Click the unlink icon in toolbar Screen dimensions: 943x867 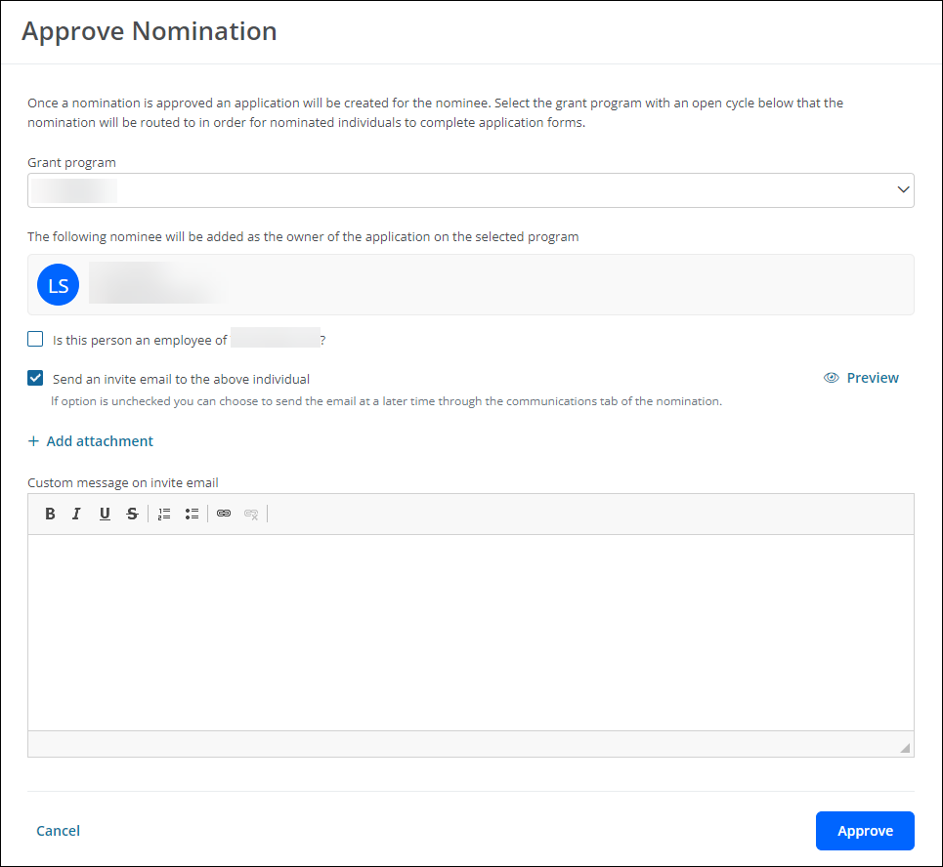(x=251, y=514)
